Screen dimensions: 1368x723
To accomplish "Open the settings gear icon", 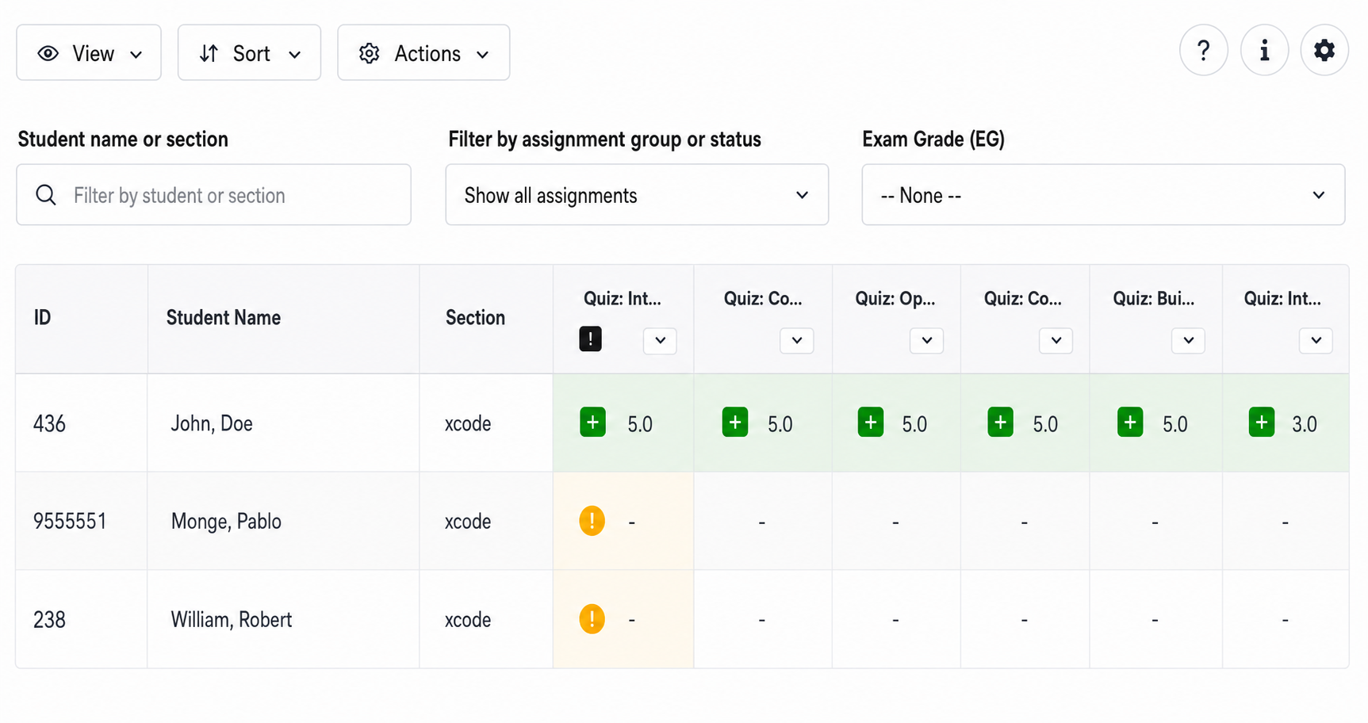I will point(1324,51).
